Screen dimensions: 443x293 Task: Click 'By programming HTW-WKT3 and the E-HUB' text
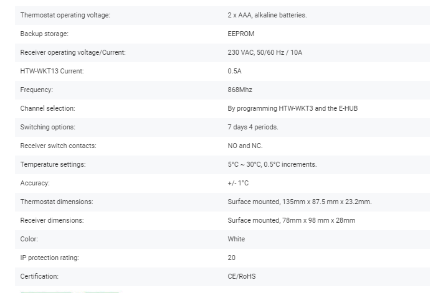point(292,108)
